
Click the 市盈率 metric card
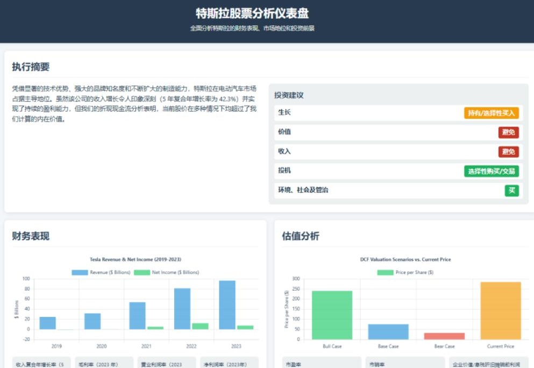(322, 363)
